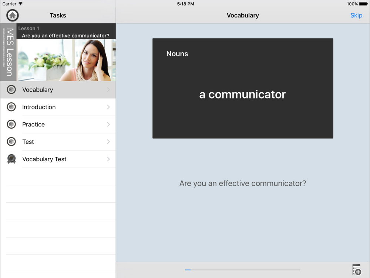This screenshot has width=370, height=278.
Task: Click the cube icon beside Practice
Action: (x=11, y=124)
